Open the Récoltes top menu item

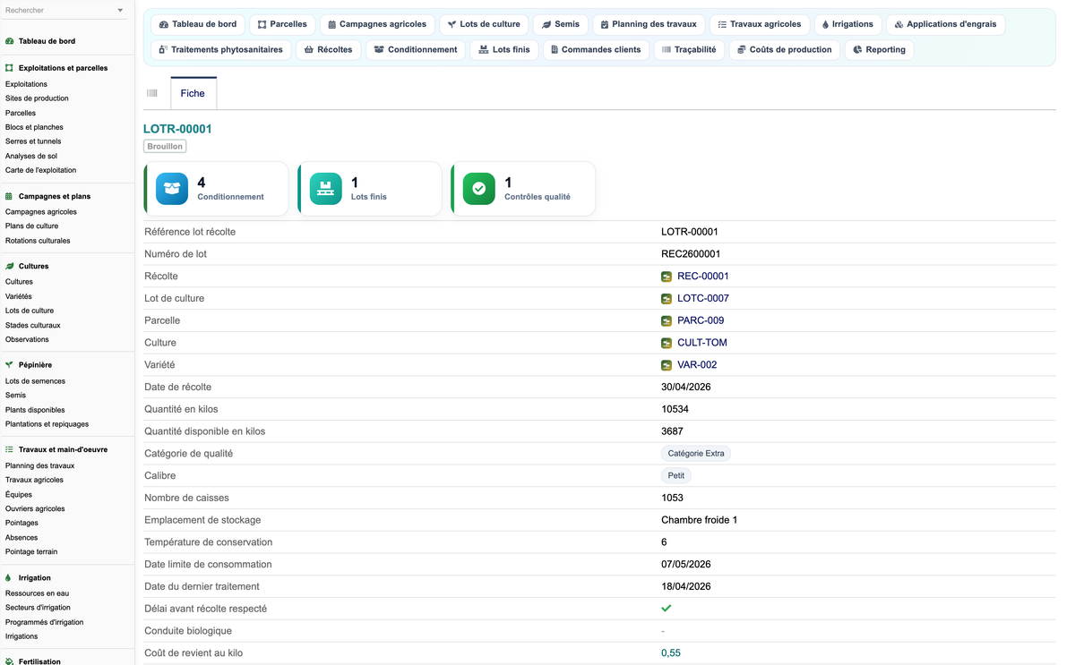click(329, 49)
